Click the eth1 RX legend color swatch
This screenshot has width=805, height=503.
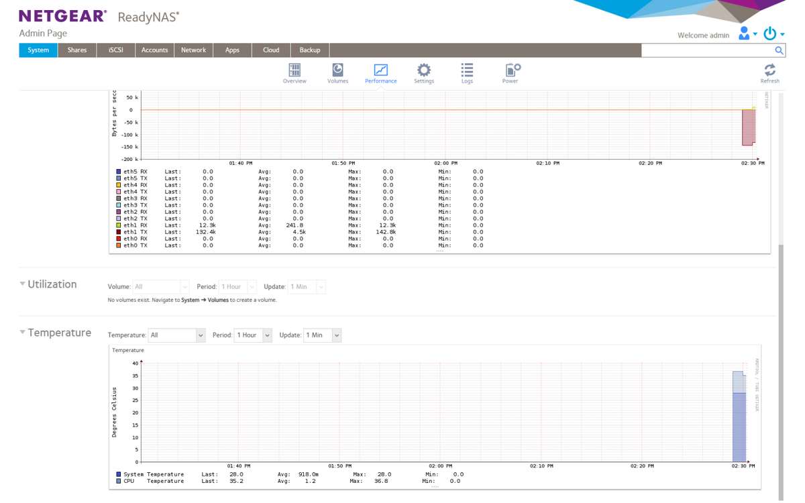(x=119, y=225)
